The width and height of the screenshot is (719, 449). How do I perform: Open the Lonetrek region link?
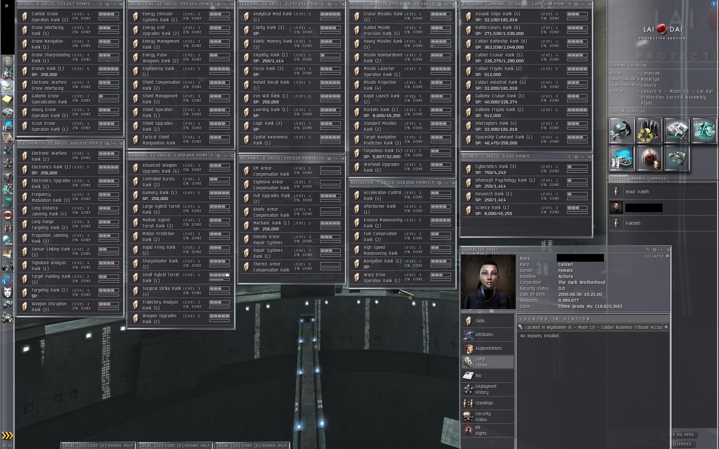click(x=651, y=73)
